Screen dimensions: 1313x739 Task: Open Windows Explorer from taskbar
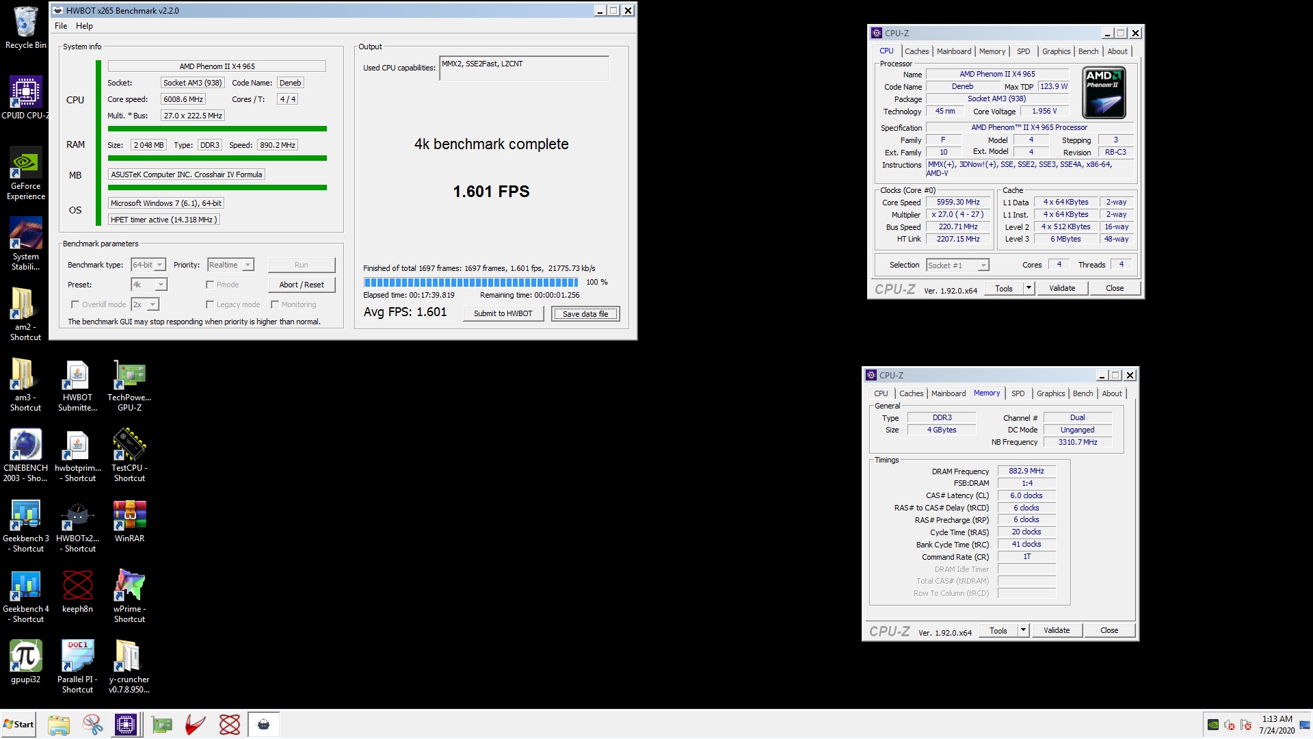coord(59,725)
